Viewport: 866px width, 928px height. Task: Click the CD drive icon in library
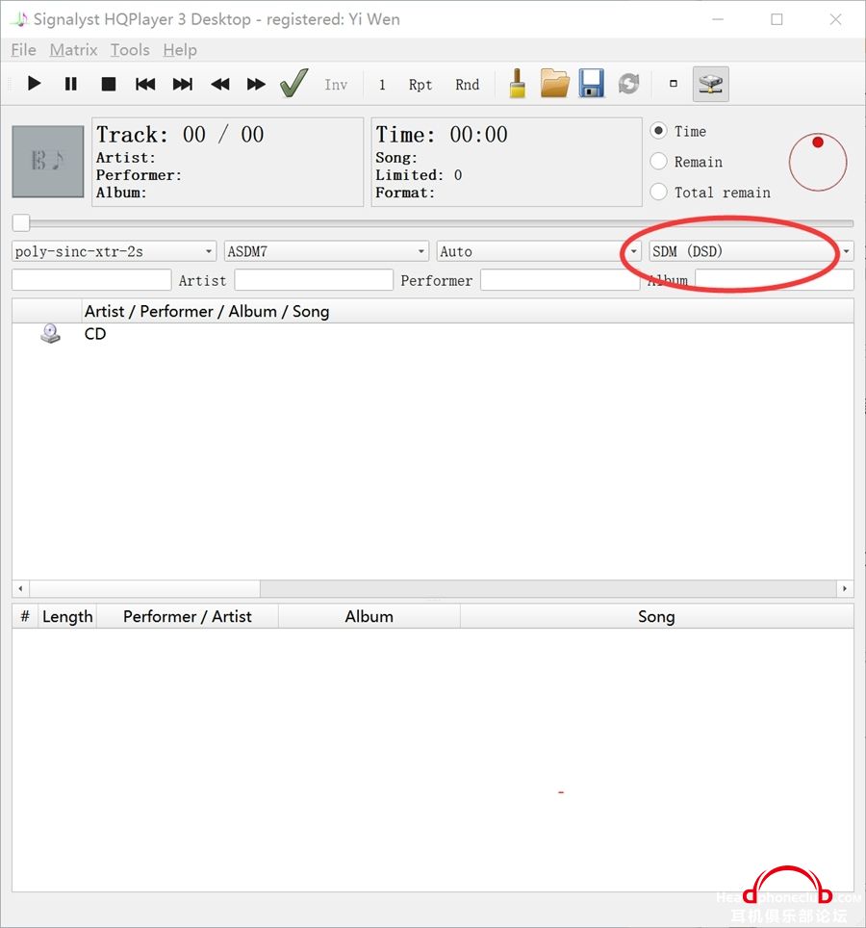click(x=50, y=334)
